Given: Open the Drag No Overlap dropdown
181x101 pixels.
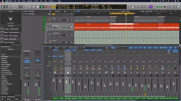Looking at the screenshot, I should pyautogui.click(x=149, y=11).
